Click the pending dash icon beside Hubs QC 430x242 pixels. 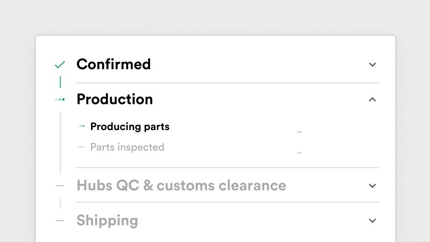tap(60, 185)
